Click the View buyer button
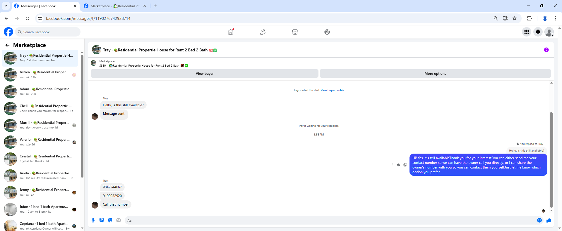The image size is (562, 231). coord(205,74)
